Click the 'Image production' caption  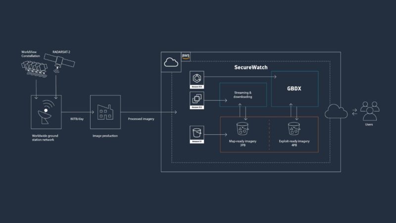105,136
